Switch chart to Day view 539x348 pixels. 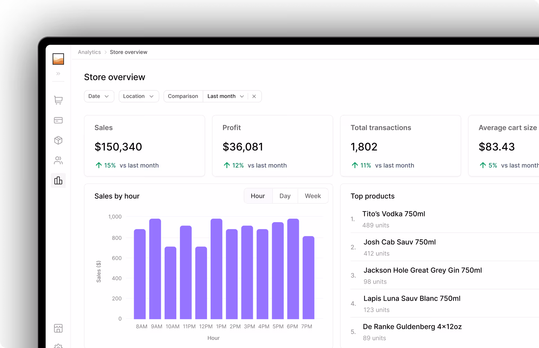click(285, 196)
